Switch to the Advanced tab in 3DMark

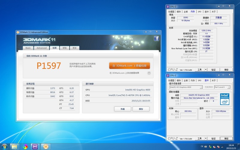41,48
